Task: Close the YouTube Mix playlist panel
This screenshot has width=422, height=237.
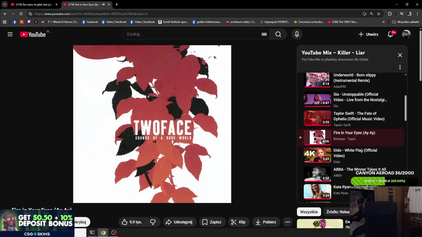Action: 400,55
